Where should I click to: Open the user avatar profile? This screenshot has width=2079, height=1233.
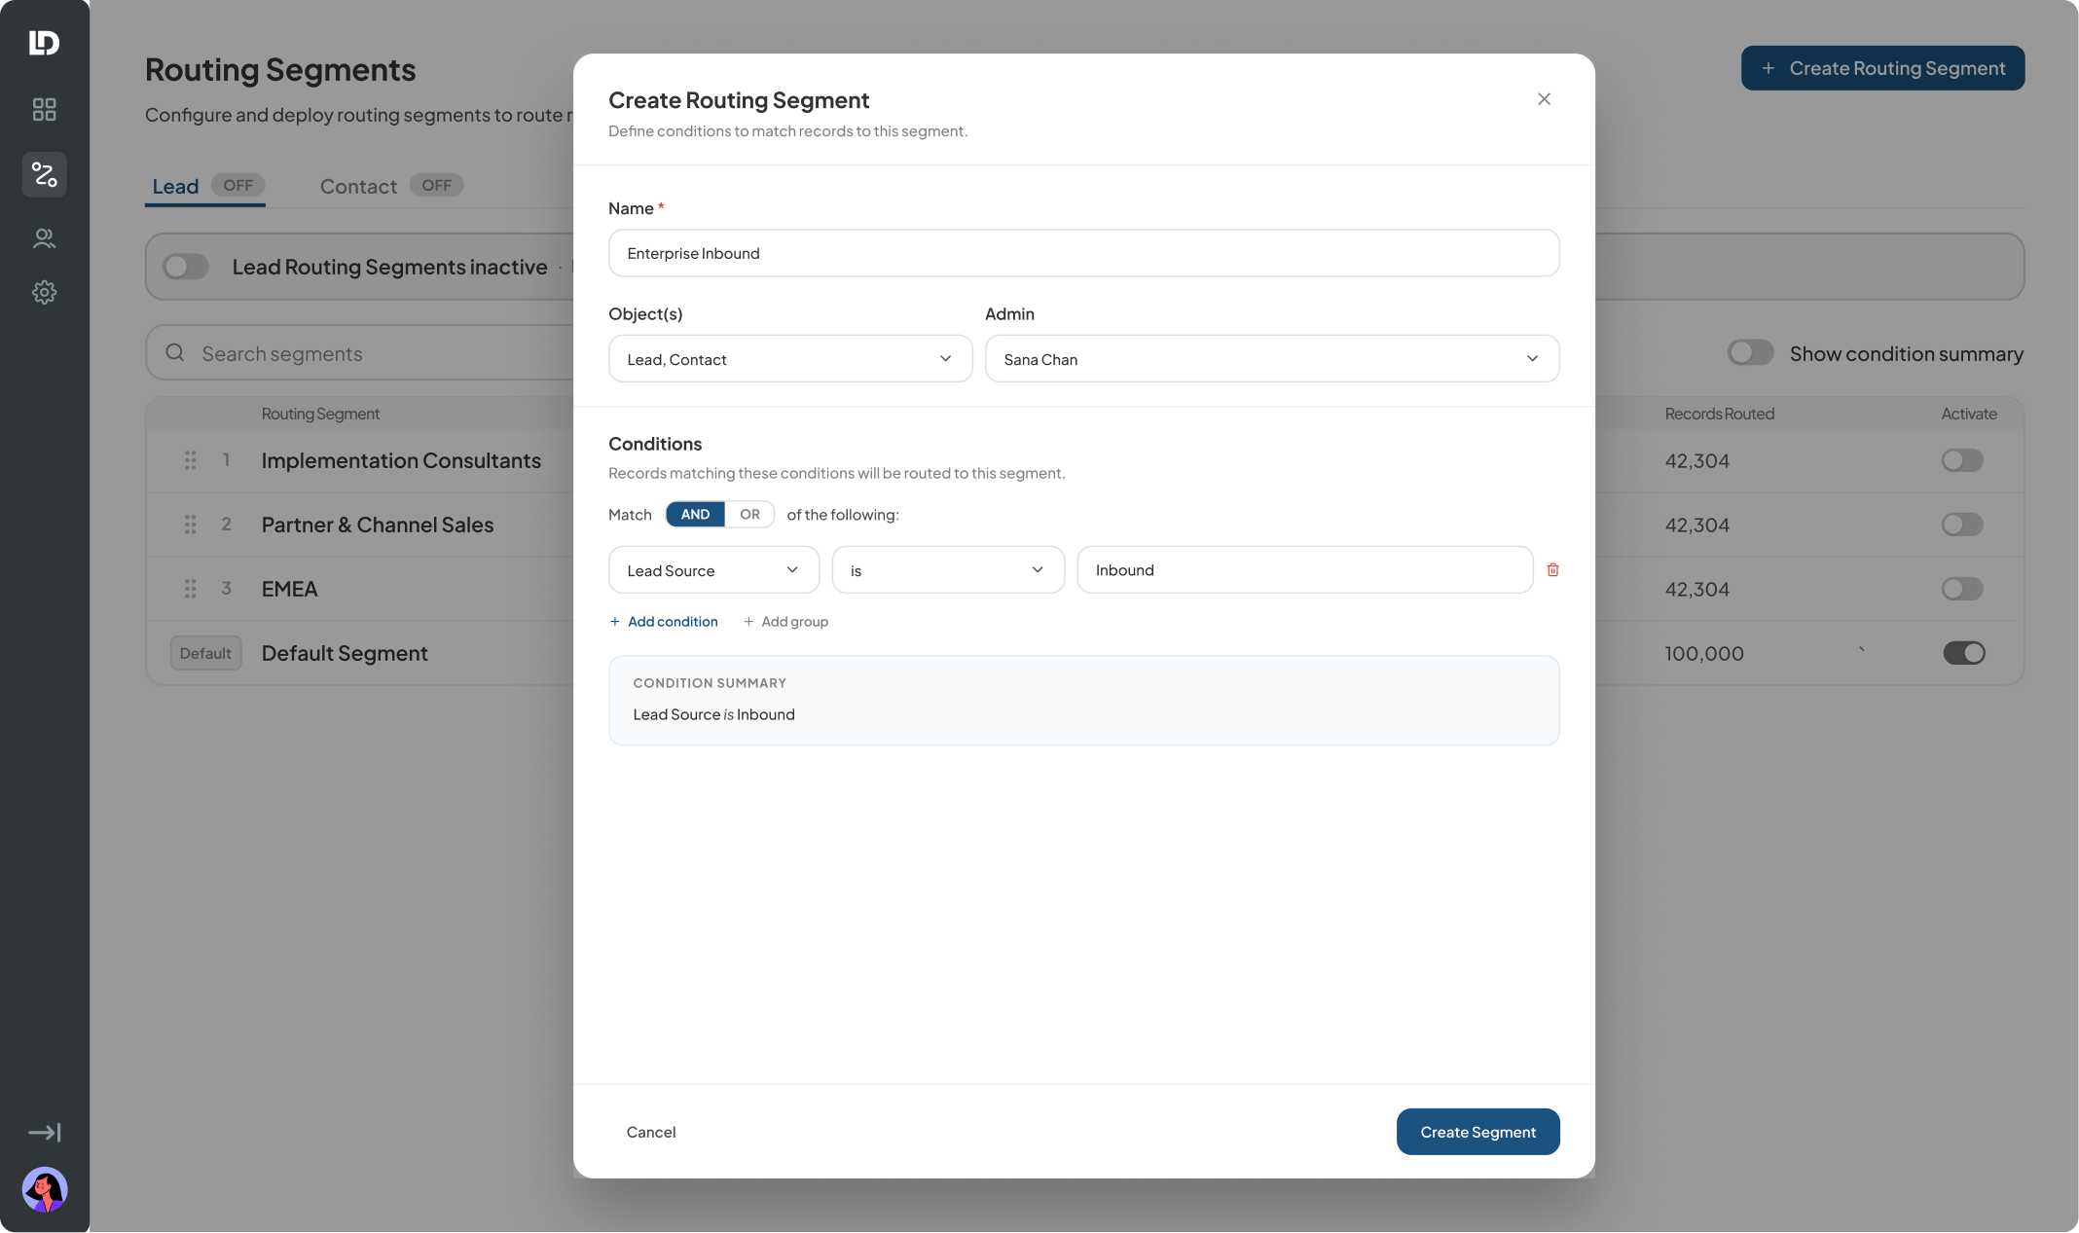tap(44, 1189)
